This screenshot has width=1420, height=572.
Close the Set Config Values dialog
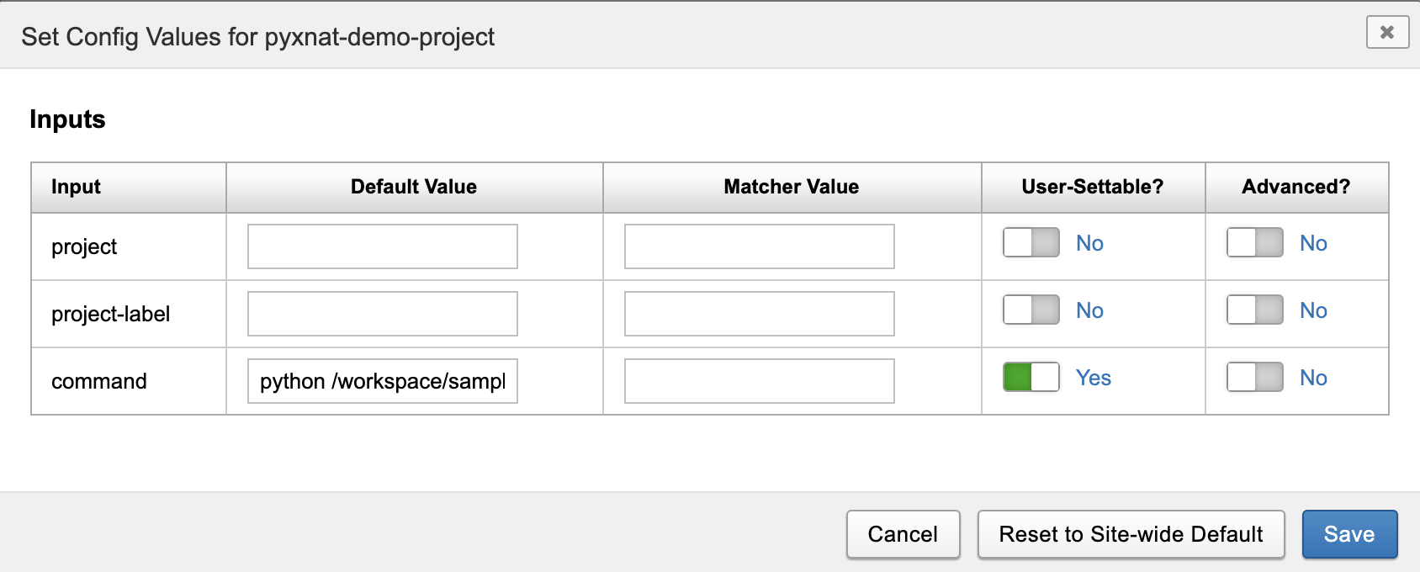(1387, 33)
